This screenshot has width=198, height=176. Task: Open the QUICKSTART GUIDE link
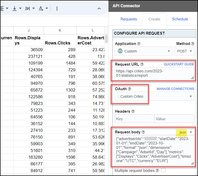click(x=179, y=64)
